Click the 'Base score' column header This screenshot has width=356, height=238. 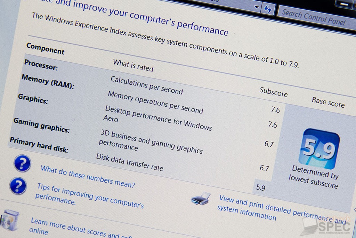[x=328, y=102]
